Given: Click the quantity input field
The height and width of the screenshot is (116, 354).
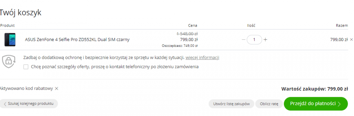Looking at the screenshot, I should coord(254,39).
